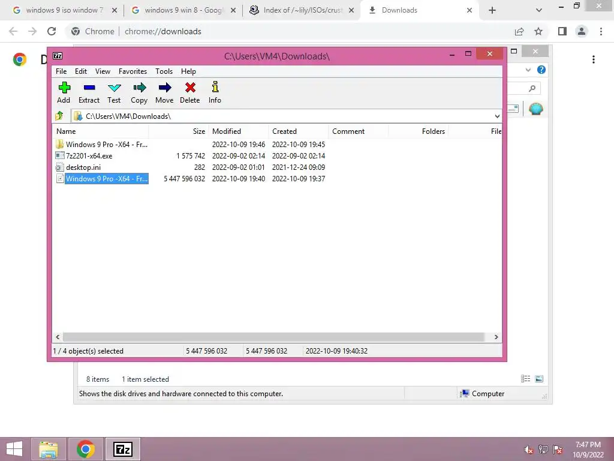
Task: Click the Move toolbar icon
Action: 164,92
